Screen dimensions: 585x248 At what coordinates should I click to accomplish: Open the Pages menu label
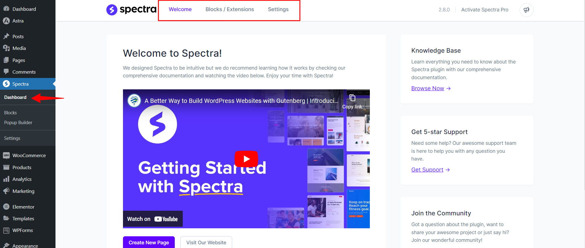19,60
